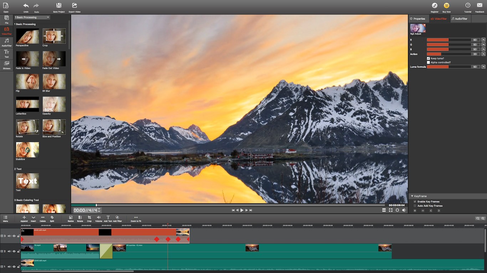Collapse the KeyFrame panel
The image size is (487, 273).
click(x=412, y=196)
